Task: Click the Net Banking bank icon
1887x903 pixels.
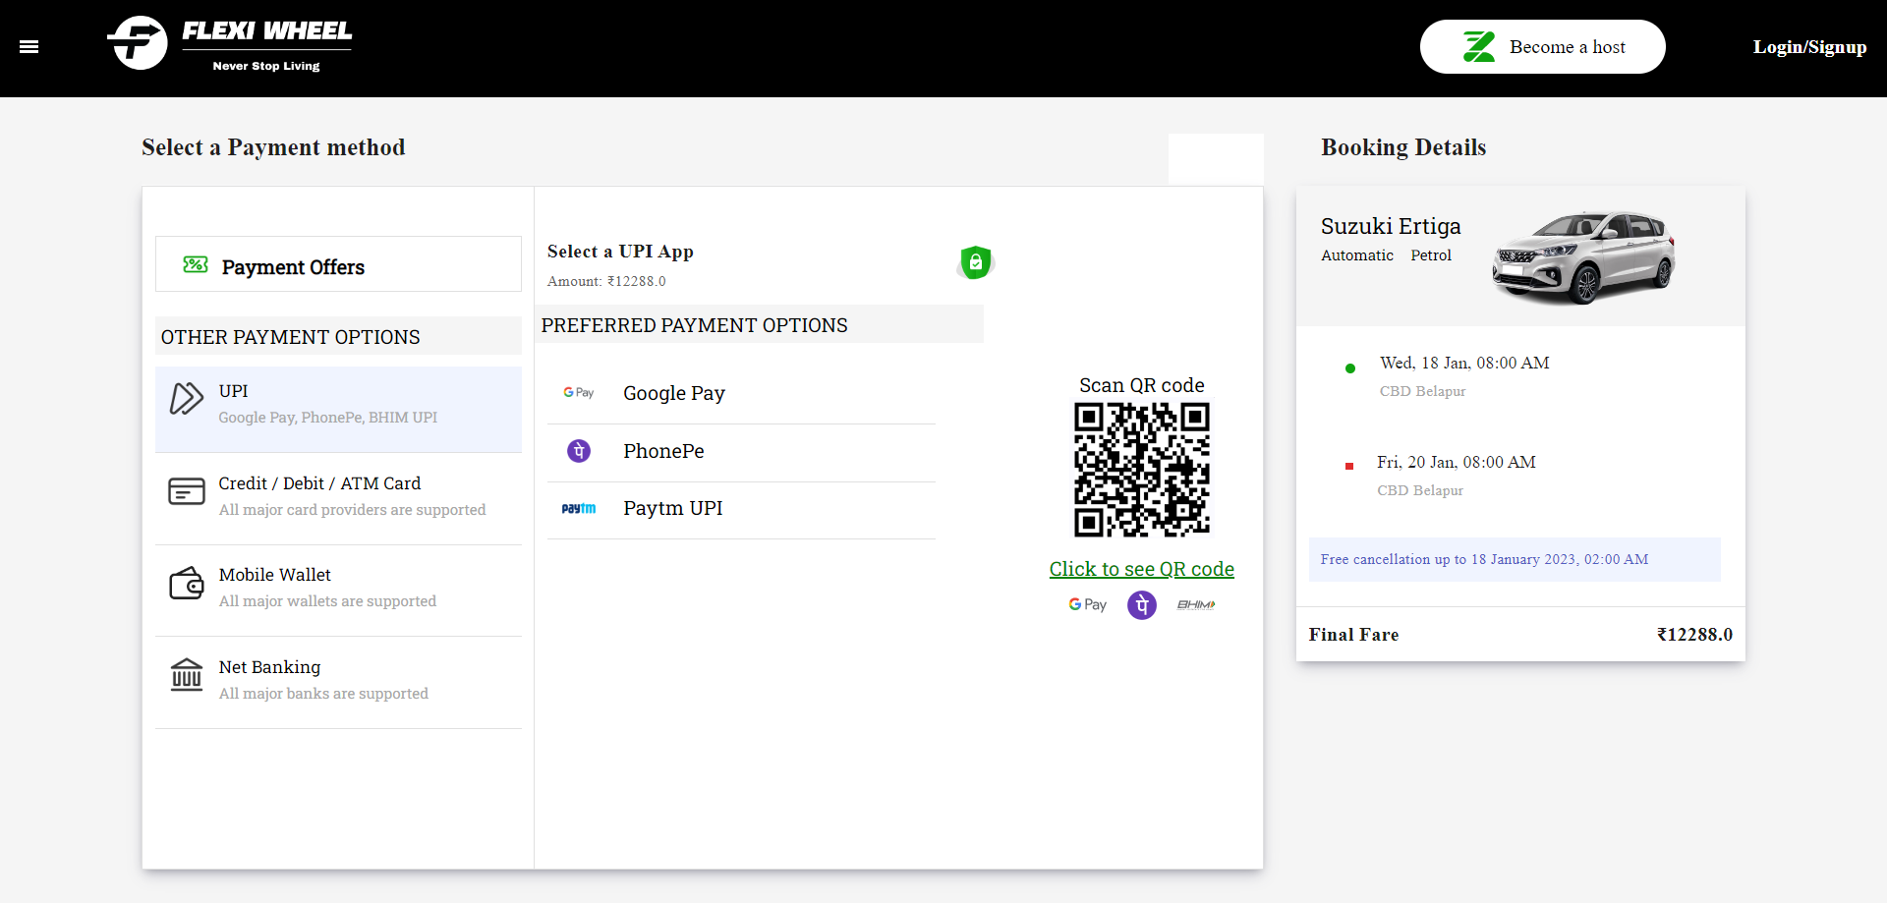Action: [187, 675]
